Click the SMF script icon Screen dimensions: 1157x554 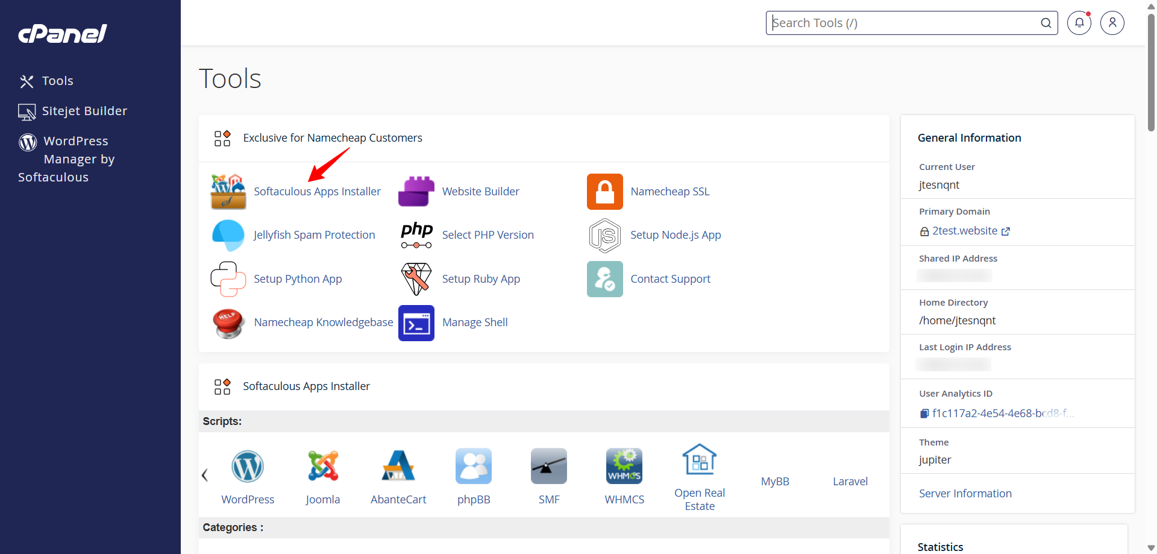[x=549, y=466]
